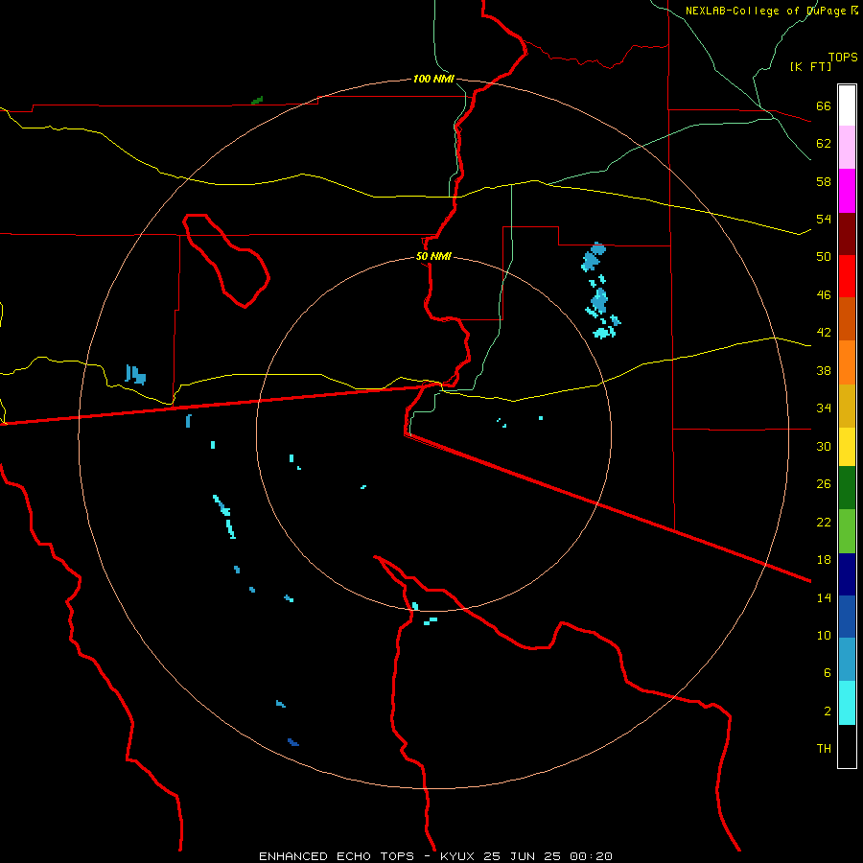
Task: Click the orange 38-42 kft swatch
Action: pyautogui.click(x=847, y=362)
